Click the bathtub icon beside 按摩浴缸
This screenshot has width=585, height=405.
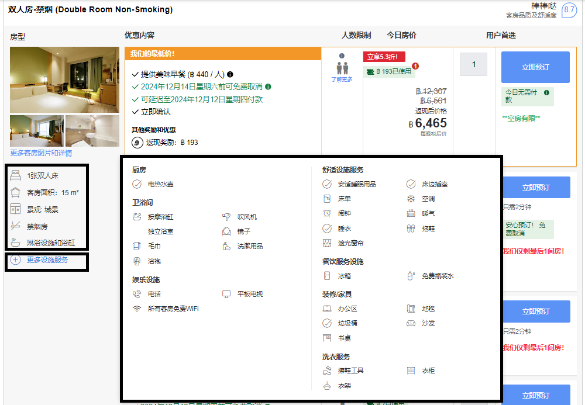[x=137, y=216]
